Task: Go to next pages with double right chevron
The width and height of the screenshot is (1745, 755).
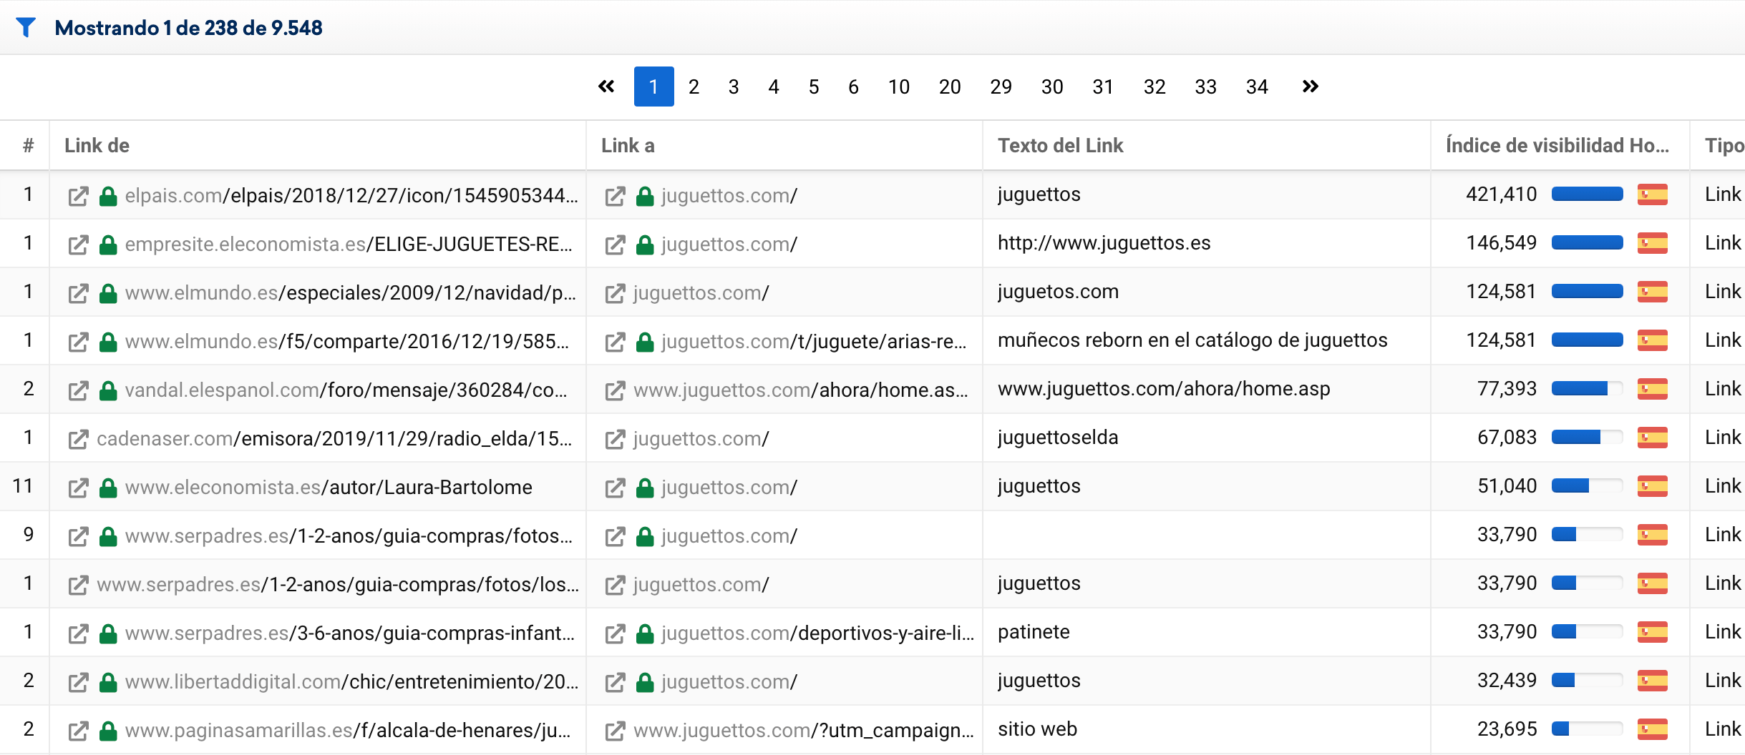Action: pos(1310,87)
